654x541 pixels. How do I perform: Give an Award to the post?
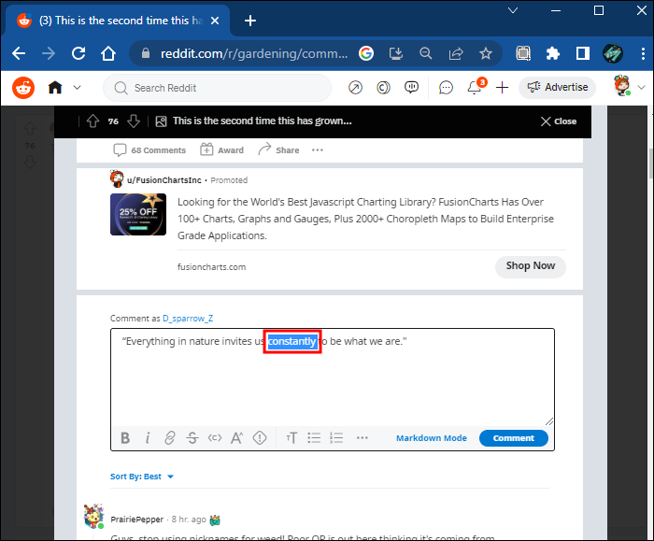(222, 149)
